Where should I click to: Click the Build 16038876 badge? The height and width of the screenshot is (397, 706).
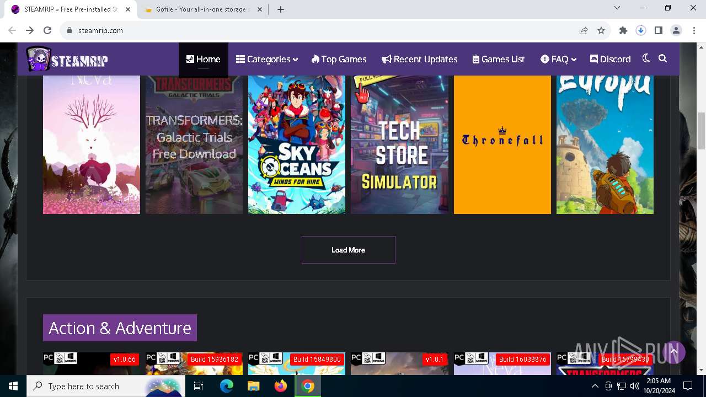(x=522, y=360)
